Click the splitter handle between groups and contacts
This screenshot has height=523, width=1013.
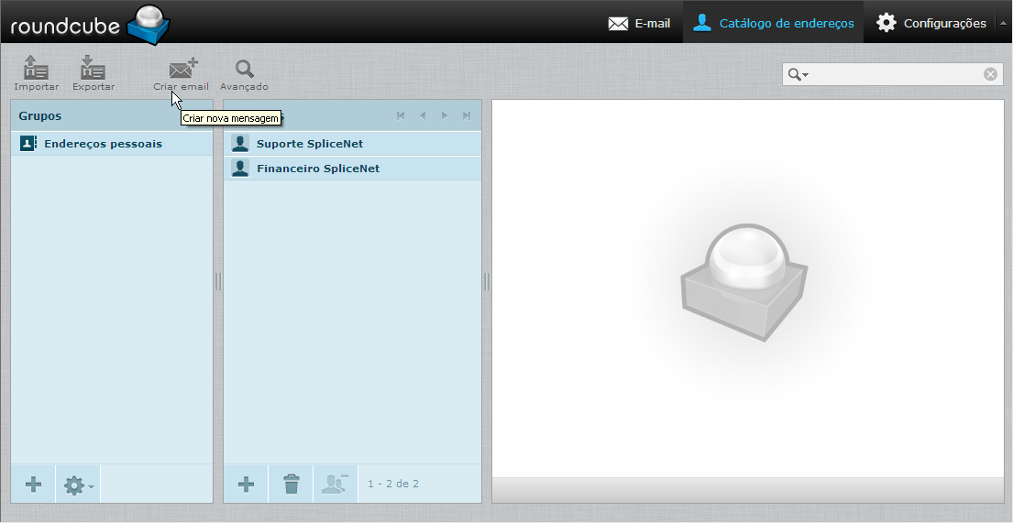click(x=217, y=281)
